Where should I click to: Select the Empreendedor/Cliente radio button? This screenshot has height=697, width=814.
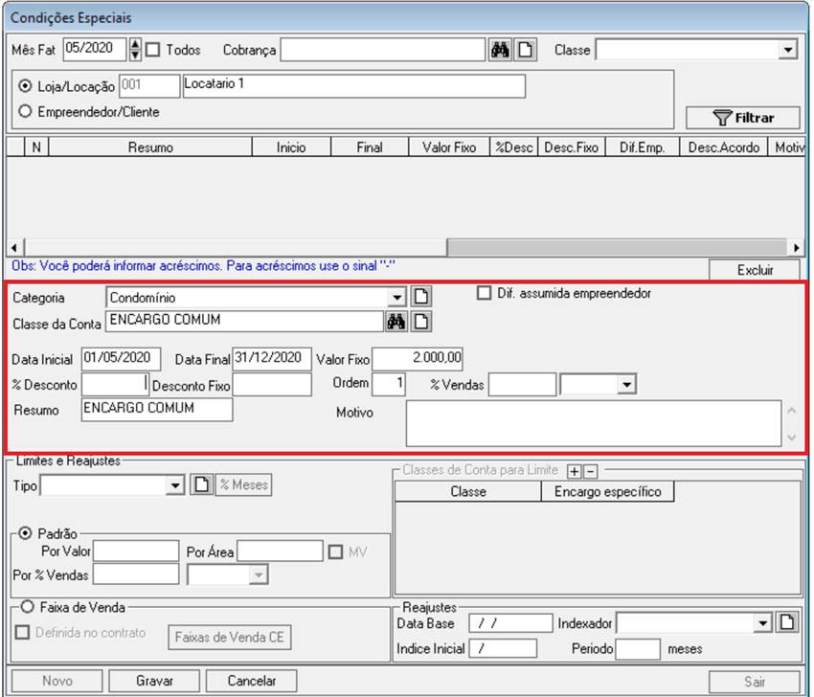pos(25,111)
